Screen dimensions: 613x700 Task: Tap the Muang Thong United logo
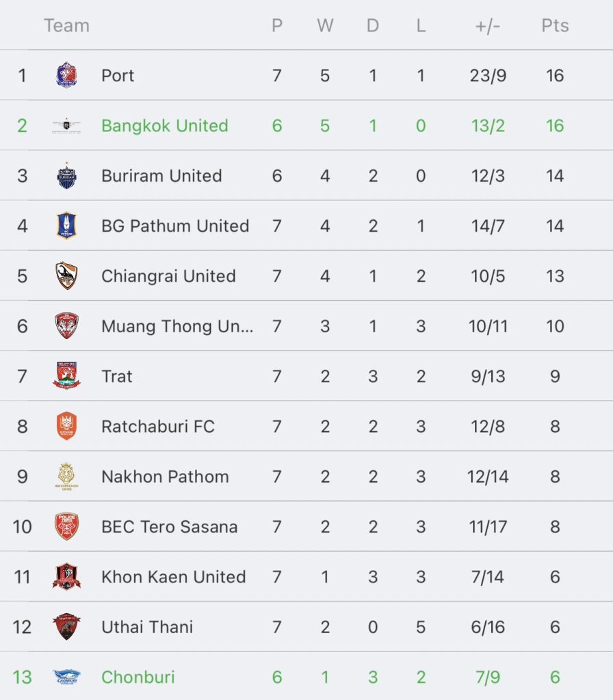(x=66, y=326)
